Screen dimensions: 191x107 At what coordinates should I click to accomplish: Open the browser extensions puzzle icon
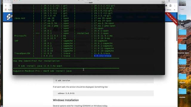click(166, 6)
